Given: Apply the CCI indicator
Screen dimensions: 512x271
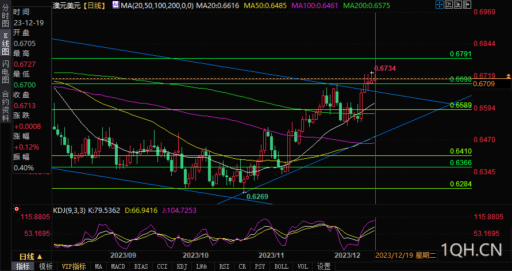Looking at the screenshot, I should [x=162, y=266].
